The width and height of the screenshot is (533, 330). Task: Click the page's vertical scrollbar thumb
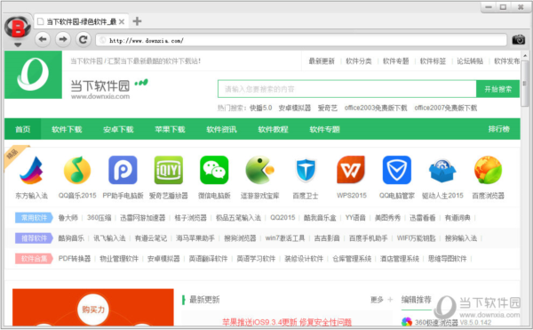click(x=525, y=84)
